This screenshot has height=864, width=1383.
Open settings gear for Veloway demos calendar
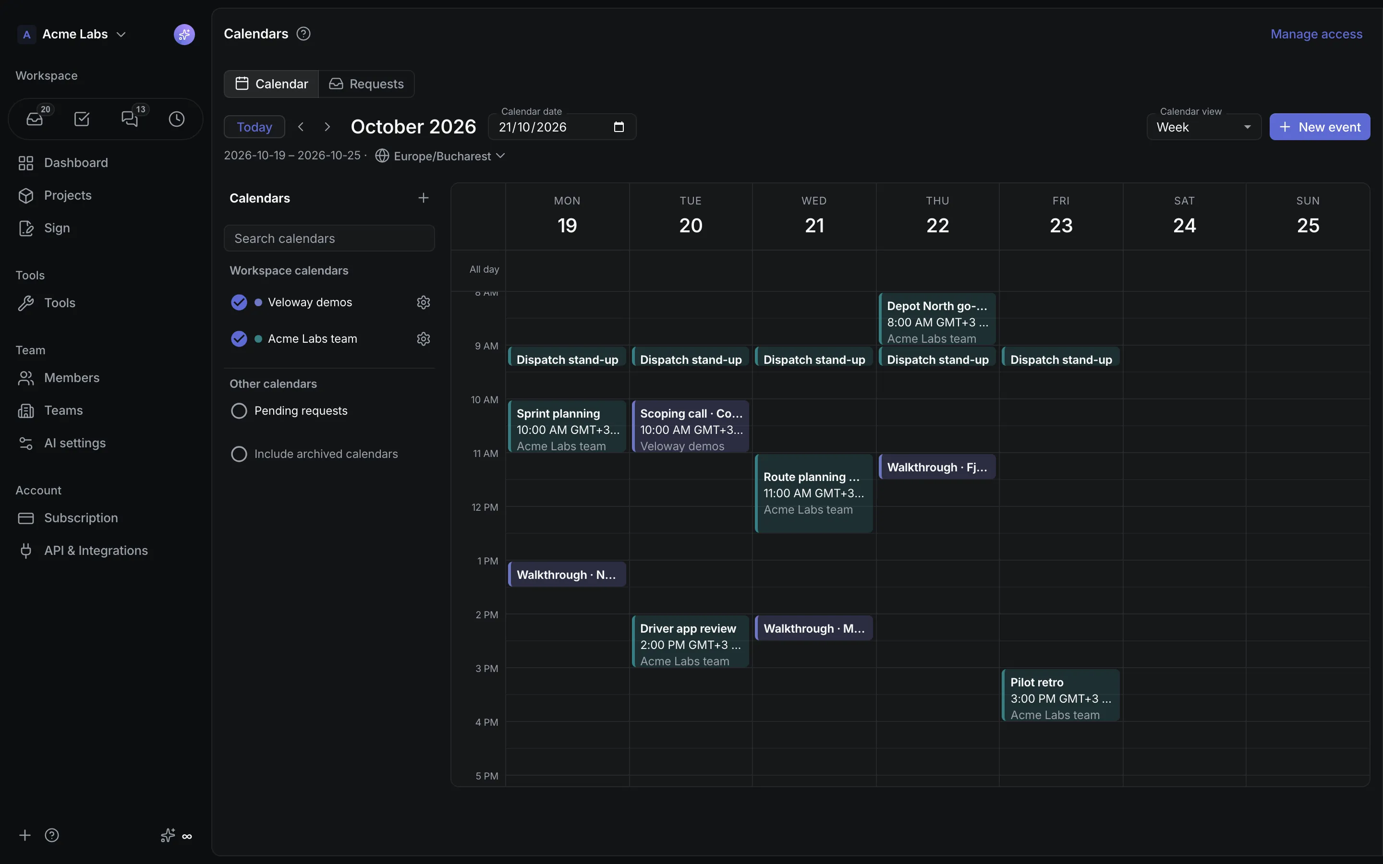[x=424, y=302]
